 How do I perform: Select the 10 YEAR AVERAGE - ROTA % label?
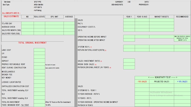89,94
